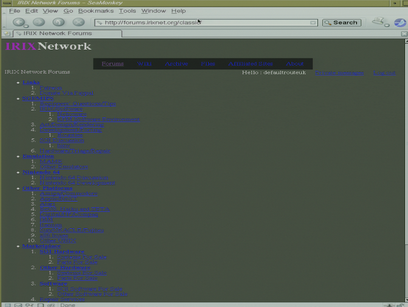Open Composer from status bar icon

coord(29,305)
